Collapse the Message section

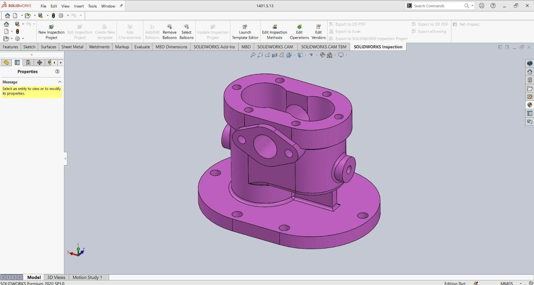click(59, 82)
